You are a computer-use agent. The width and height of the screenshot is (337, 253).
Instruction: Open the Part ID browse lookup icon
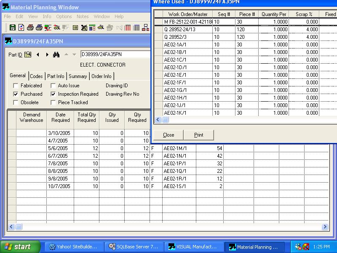pos(28,55)
